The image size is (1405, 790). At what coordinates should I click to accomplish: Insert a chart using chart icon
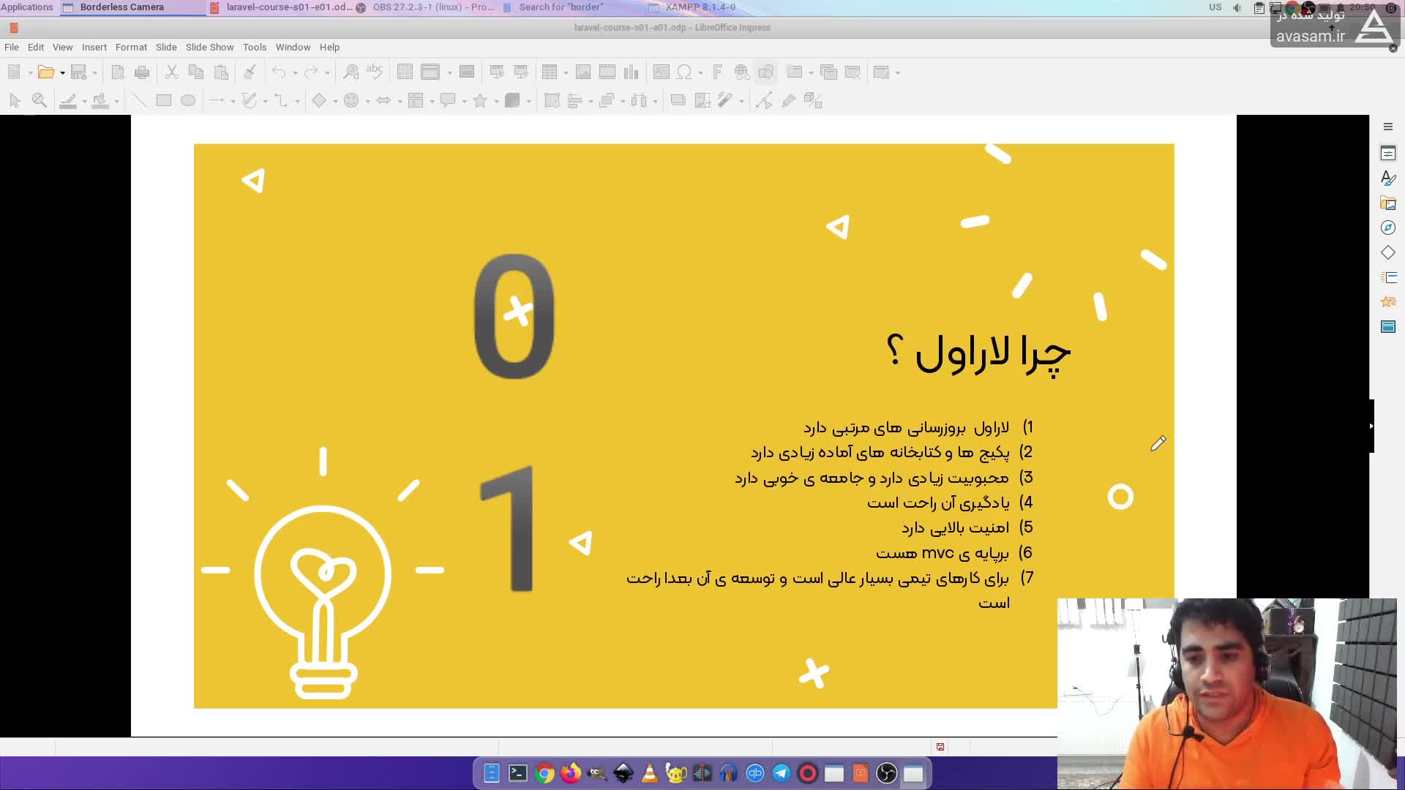coord(631,72)
